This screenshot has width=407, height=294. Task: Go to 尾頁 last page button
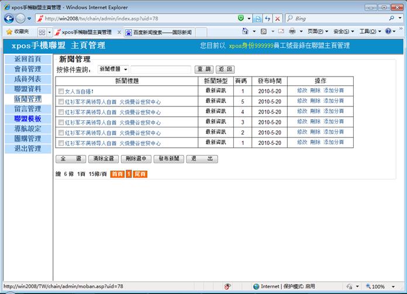[x=140, y=174]
